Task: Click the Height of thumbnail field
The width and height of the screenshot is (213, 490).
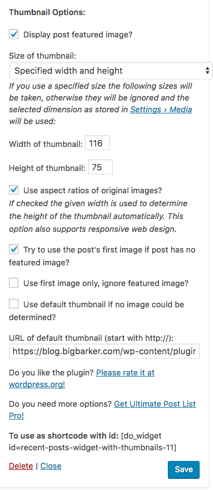Action: click(100, 168)
